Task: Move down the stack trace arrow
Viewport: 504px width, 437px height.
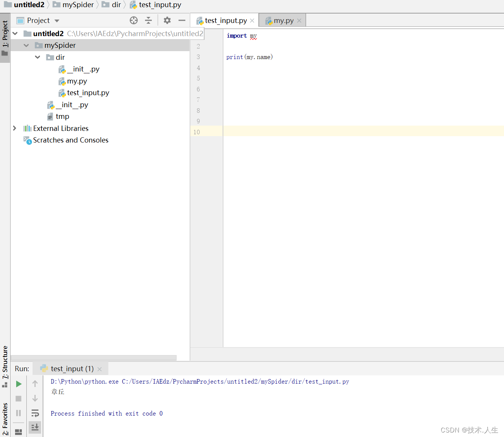Action: [x=35, y=398]
